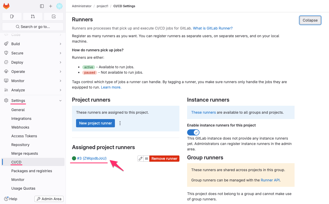Pause runner #3 using the pause icon
329x204 pixels.
click(147, 159)
